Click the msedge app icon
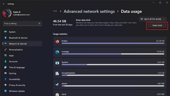170x96 pixels. coord(57,52)
